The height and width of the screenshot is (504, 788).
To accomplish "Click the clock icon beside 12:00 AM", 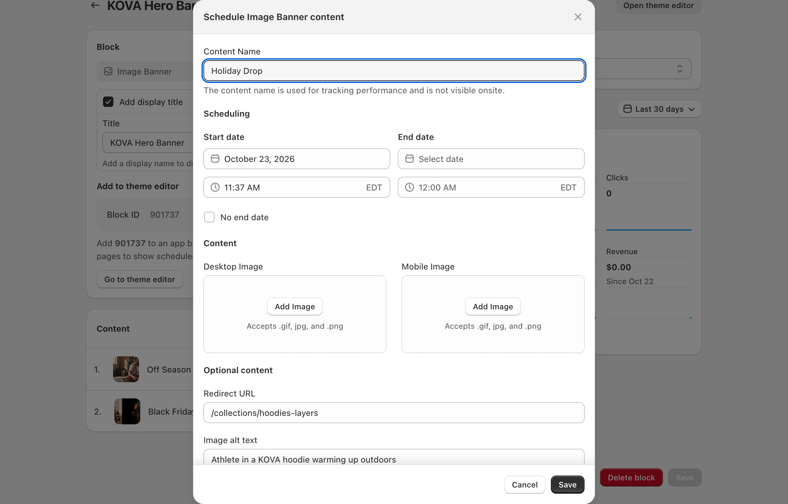I will coord(410,187).
